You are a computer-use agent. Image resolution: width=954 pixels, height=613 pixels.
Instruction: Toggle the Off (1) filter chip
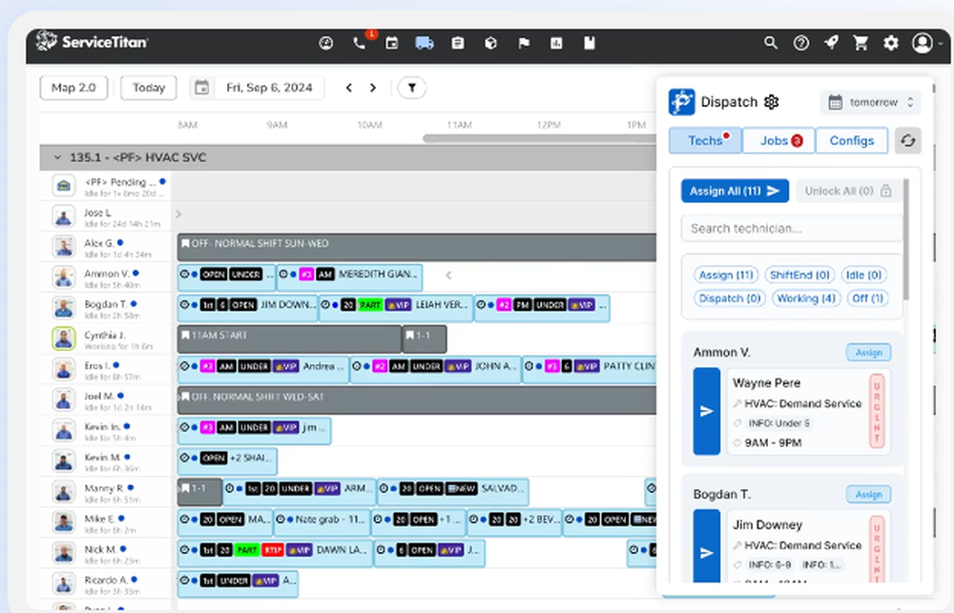(x=867, y=298)
